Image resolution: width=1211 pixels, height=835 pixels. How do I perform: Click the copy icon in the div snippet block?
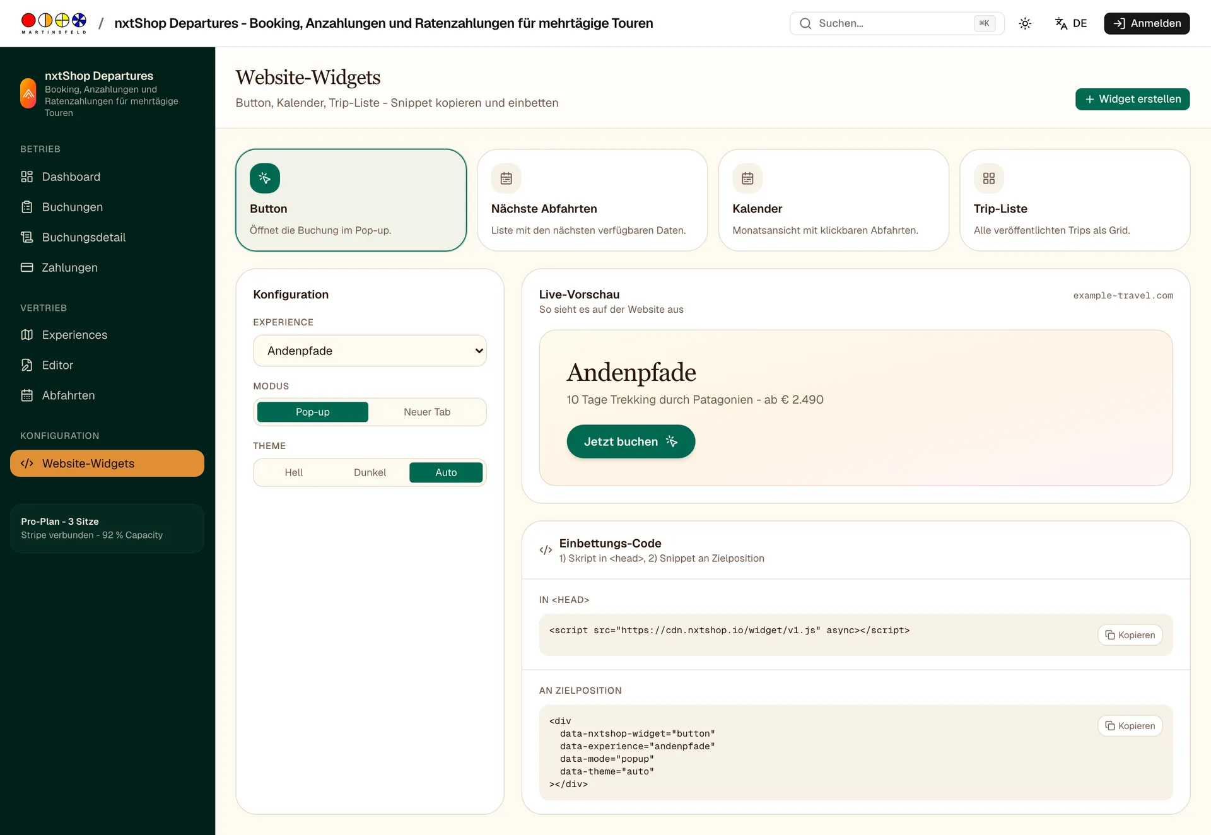pyautogui.click(x=1110, y=726)
